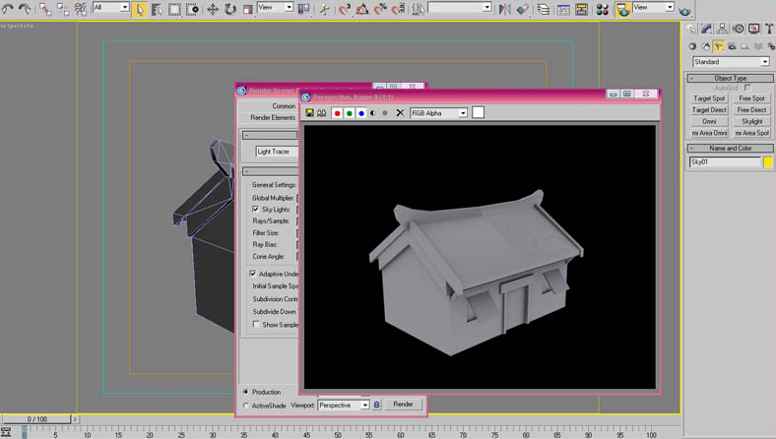Click Save Bitmap icon in render window
Screen dimensions: 776x439
pos(310,113)
